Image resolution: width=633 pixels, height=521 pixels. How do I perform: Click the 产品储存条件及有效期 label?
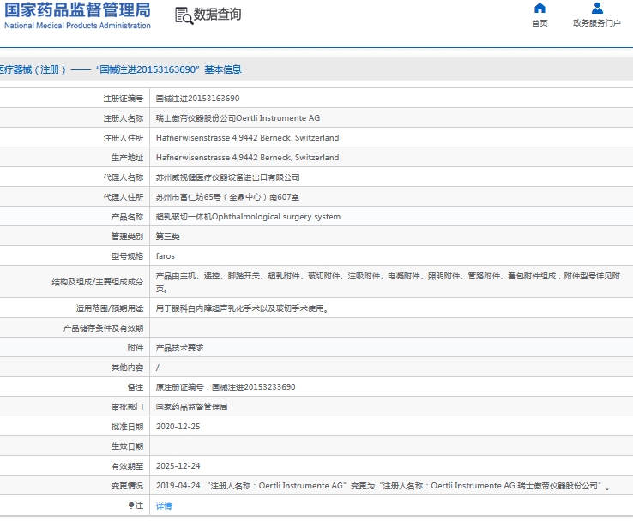(103, 329)
